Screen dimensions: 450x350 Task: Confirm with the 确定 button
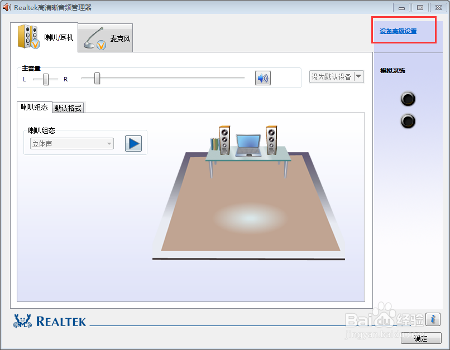tap(421, 338)
